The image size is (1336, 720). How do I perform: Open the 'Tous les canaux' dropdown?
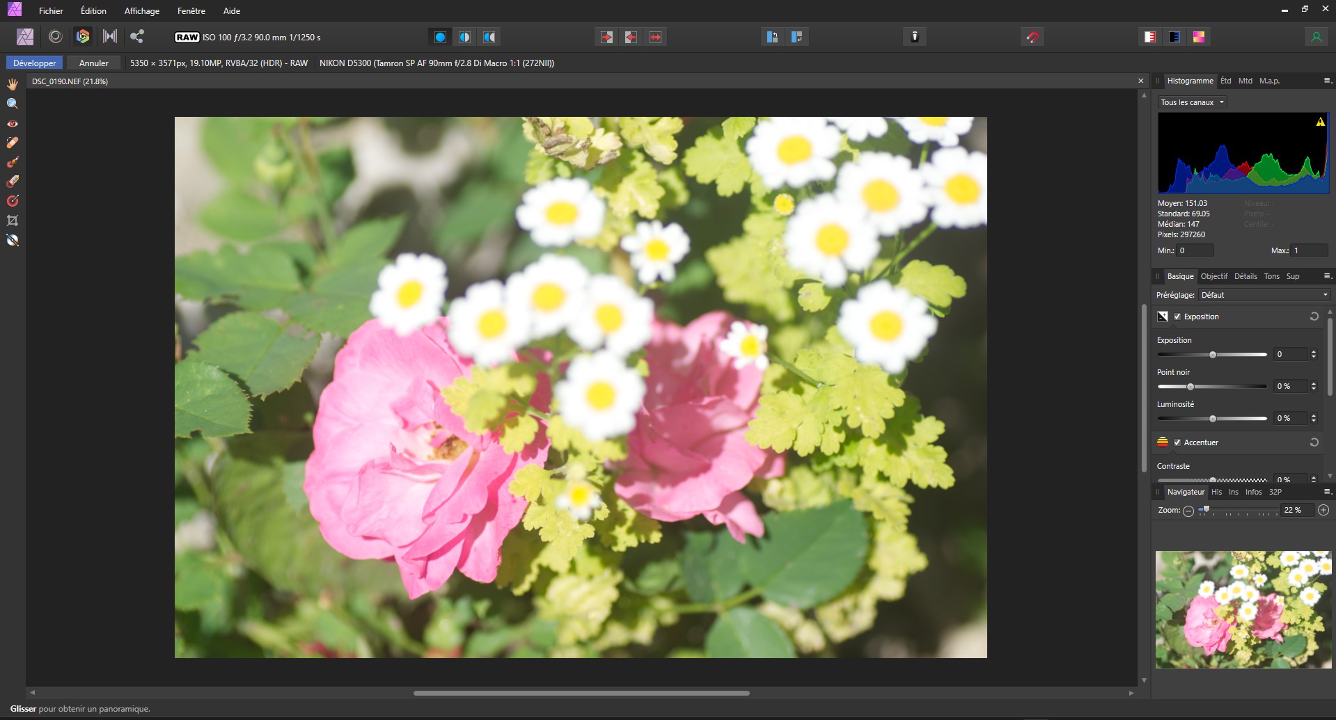point(1192,102)
